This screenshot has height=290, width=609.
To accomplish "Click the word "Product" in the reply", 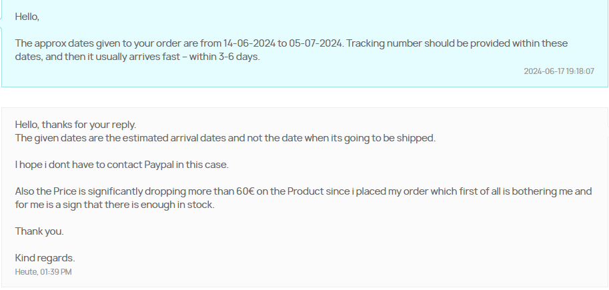I will pos(305,191).
